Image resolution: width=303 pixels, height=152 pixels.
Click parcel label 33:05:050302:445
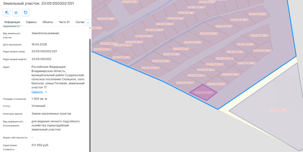(206, 70)
